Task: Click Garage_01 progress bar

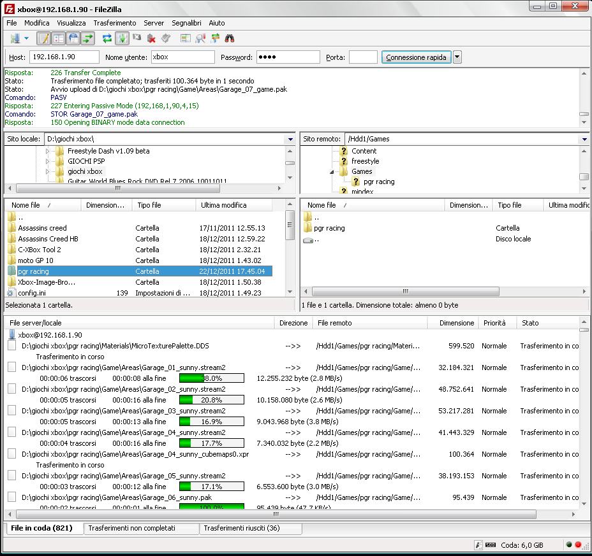Action: (x=212, y=378)
